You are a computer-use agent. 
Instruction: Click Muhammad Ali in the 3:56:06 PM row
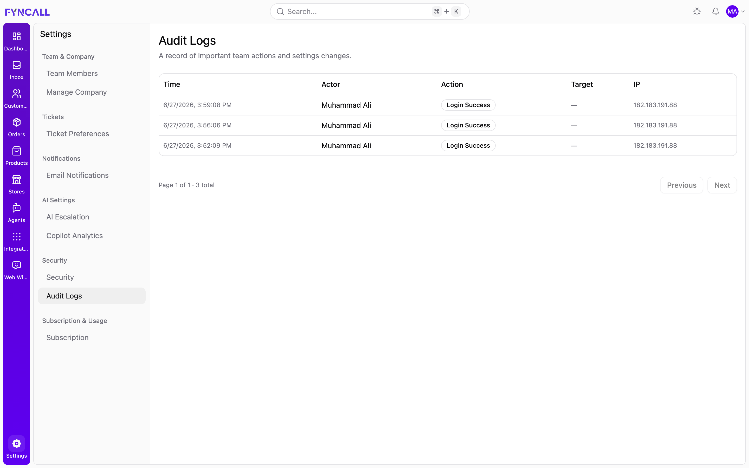(x=346, y=125)
